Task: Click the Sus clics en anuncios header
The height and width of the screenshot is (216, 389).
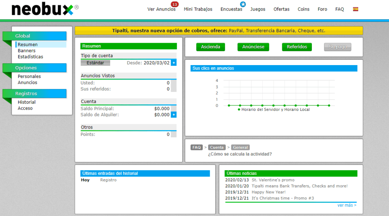Action: click(274, 68)
